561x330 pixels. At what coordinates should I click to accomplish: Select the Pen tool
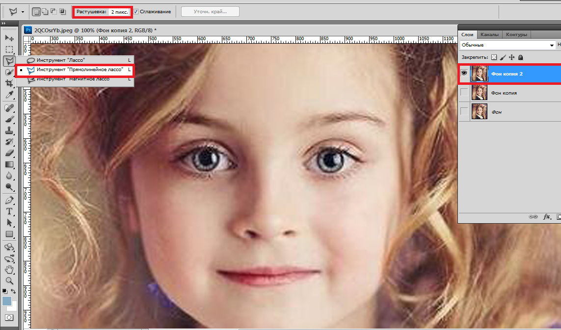pyautogui.click(x=9, y=200)
